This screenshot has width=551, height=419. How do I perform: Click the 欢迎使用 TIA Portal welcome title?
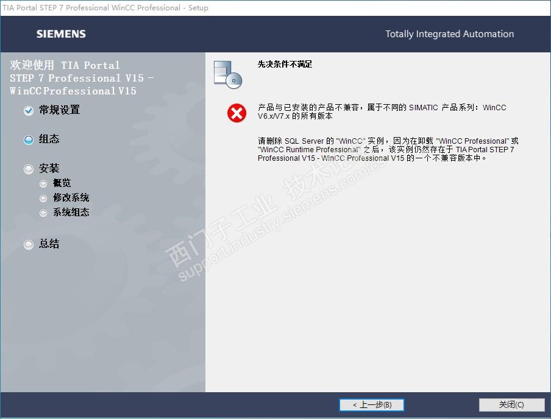tap(82, 78)
